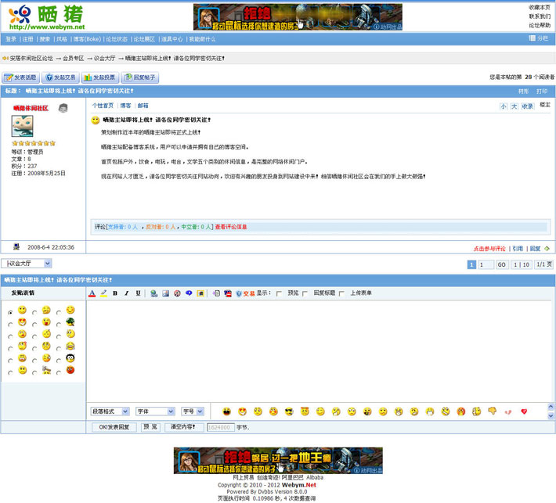Open the 议会大厅 forum jump dropdown
The image size is (556, 503).
point(27,264)
